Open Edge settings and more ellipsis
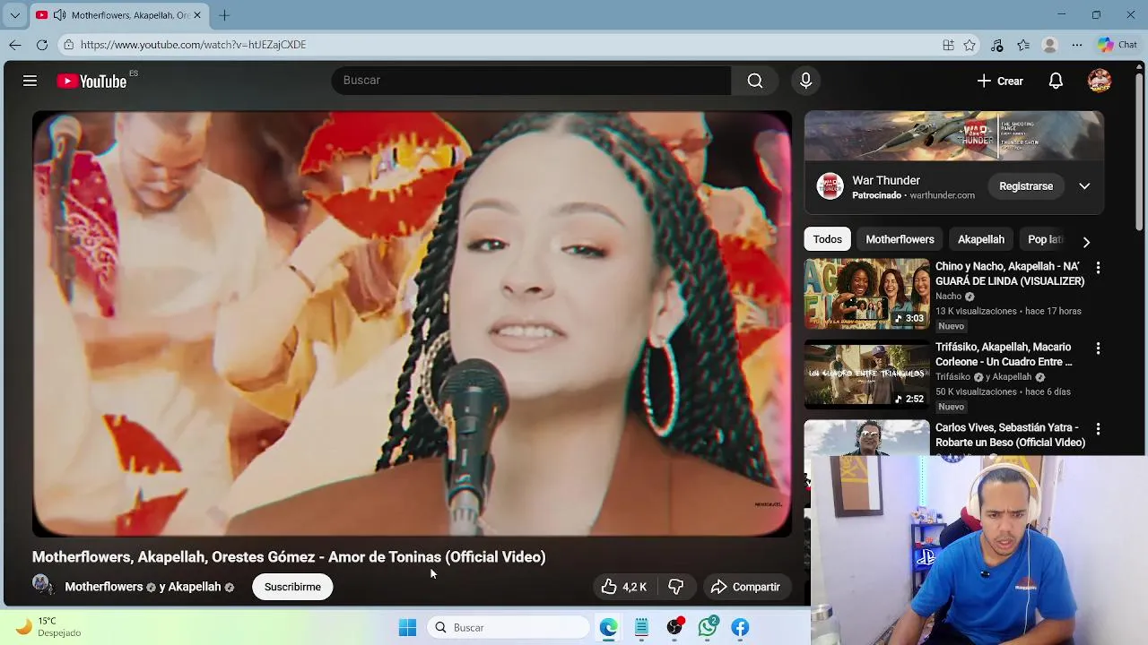The height and width of the screenshot is (645, 1148). [x=1077, y=45]
